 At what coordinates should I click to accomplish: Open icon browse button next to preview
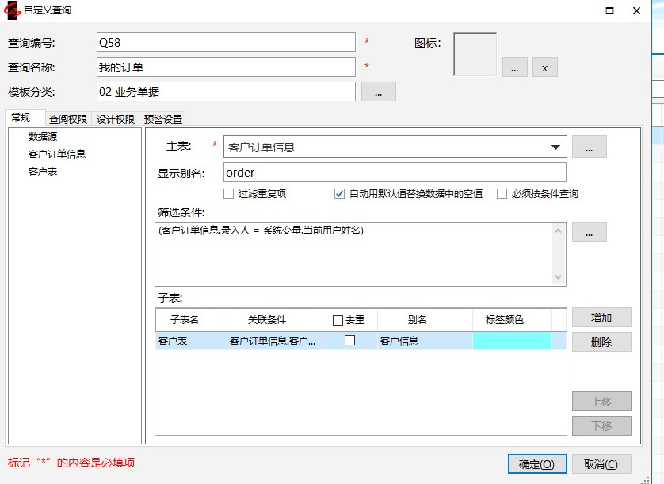tap(514, 67)
